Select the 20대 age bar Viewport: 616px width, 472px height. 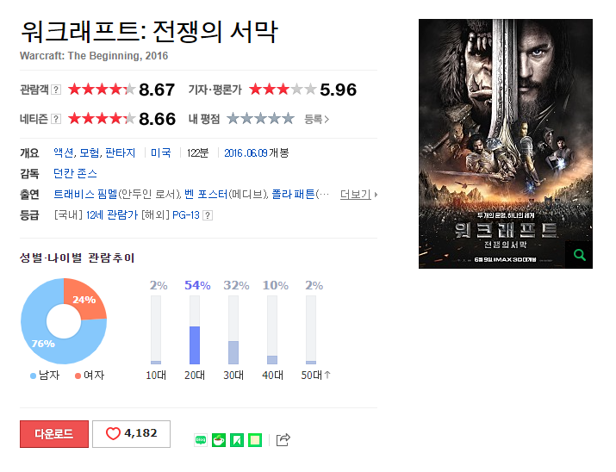(x=195, y=330)
